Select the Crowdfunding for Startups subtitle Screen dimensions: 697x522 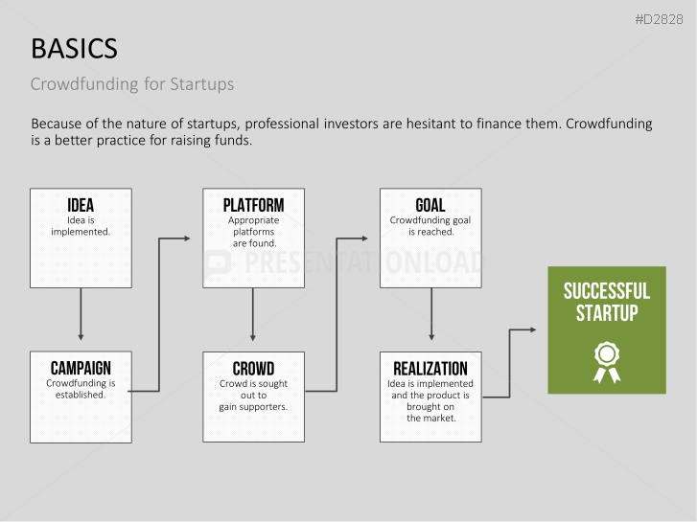[x=132, y=84]
